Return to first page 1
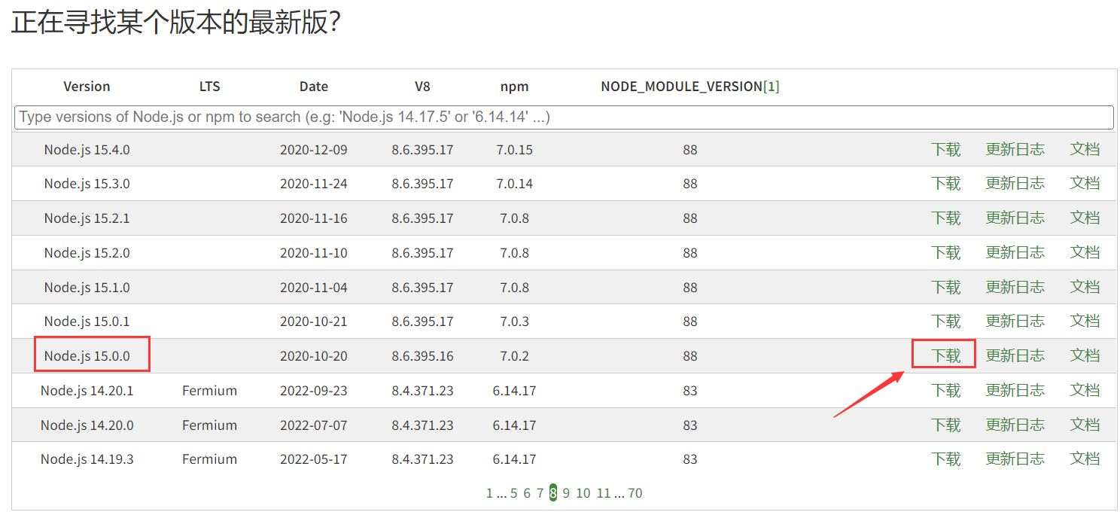Viewport: 1120px width, 512px height. coord(489,492)
